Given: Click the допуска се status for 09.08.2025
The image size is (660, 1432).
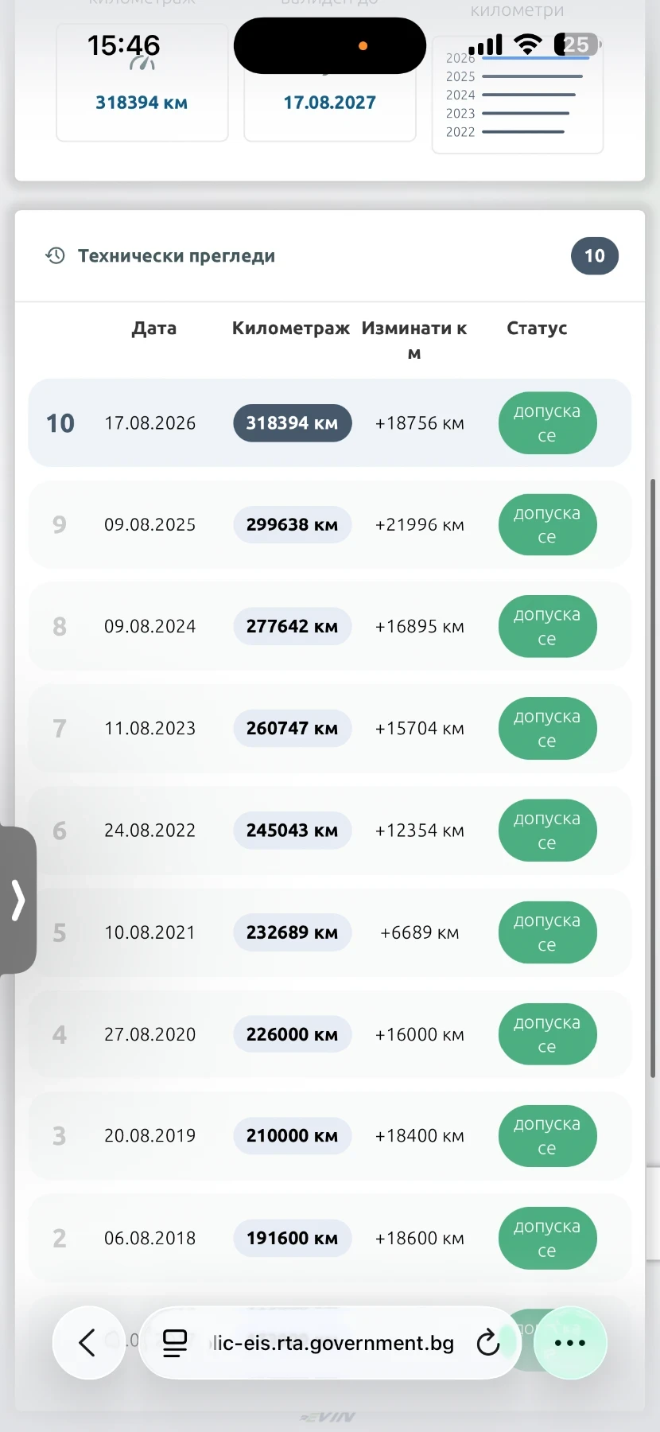Looking at the screenshot, I should coord(547,525).
